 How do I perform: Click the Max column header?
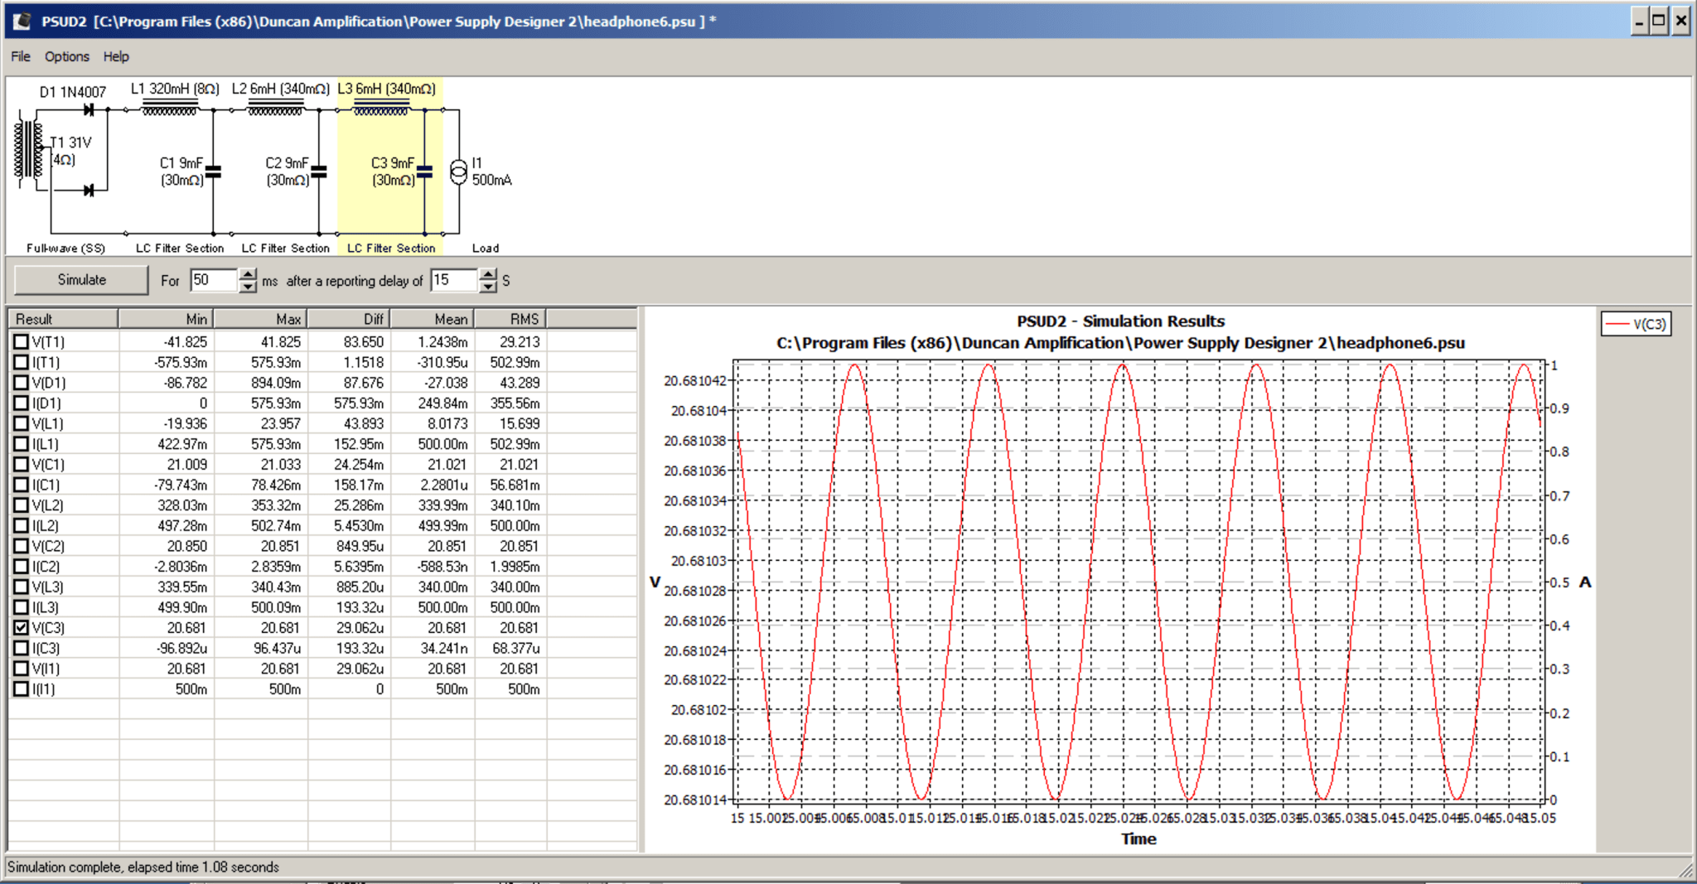260,319
